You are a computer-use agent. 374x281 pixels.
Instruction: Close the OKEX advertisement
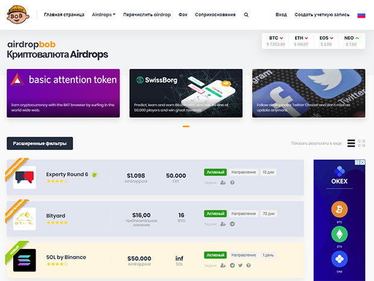click(x=363, y=162)
